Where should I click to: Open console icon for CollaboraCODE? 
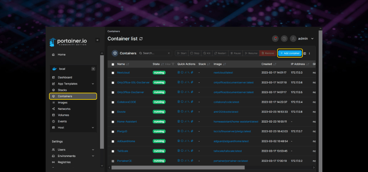click(x=188, y=102)
